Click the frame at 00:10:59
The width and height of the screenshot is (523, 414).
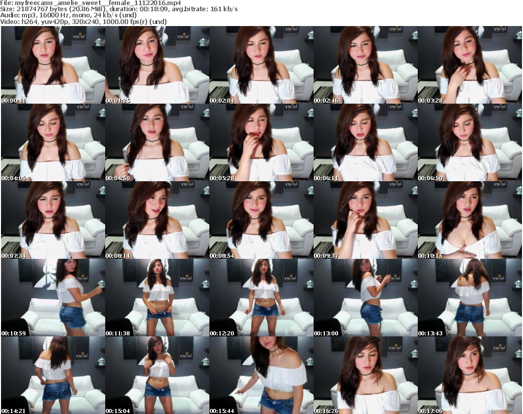point(53,298)
